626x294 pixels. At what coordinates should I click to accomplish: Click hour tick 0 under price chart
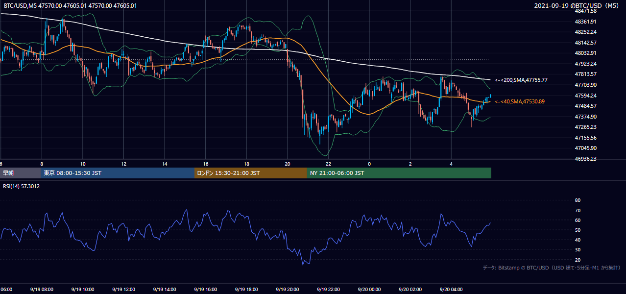pos(369,164)
